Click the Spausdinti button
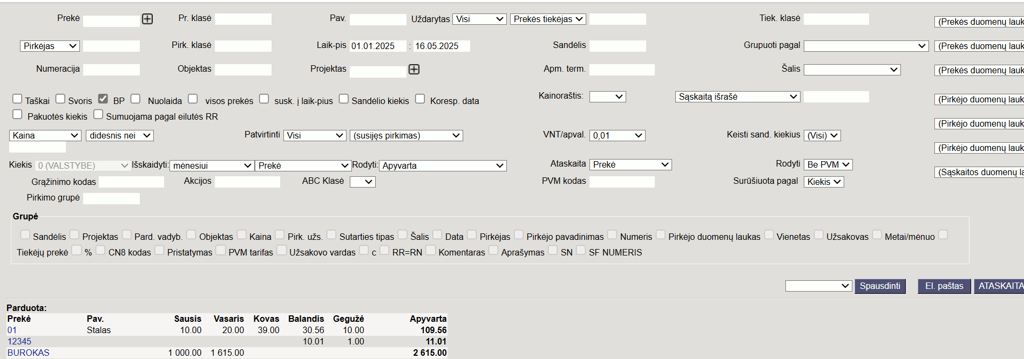 [879, 286]
